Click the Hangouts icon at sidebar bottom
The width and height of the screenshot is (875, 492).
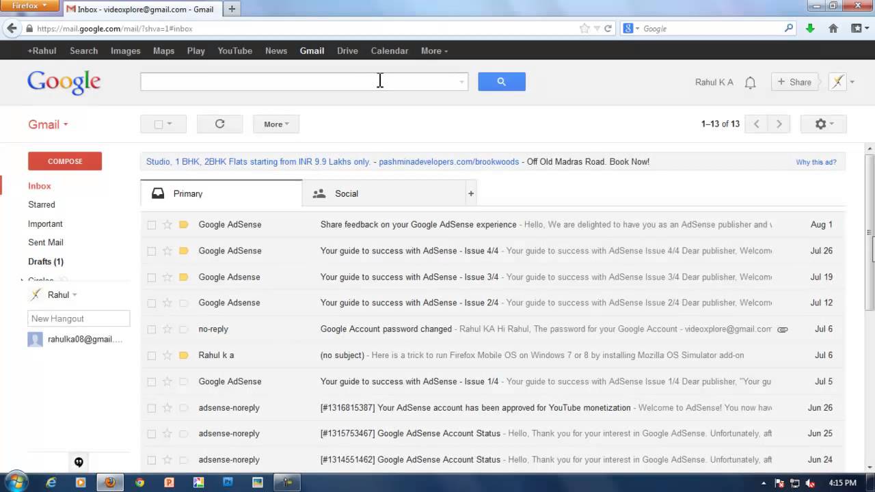point(79,463)
